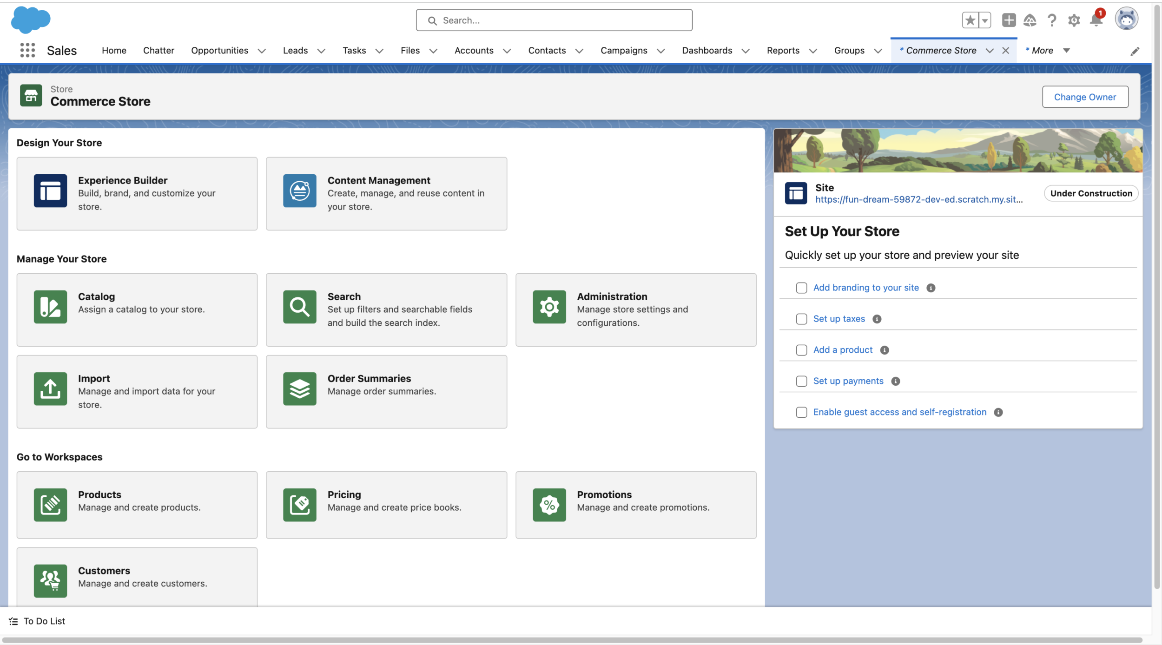
Task: Click the notifications bell icon
Action: [x=1096, y=20]
